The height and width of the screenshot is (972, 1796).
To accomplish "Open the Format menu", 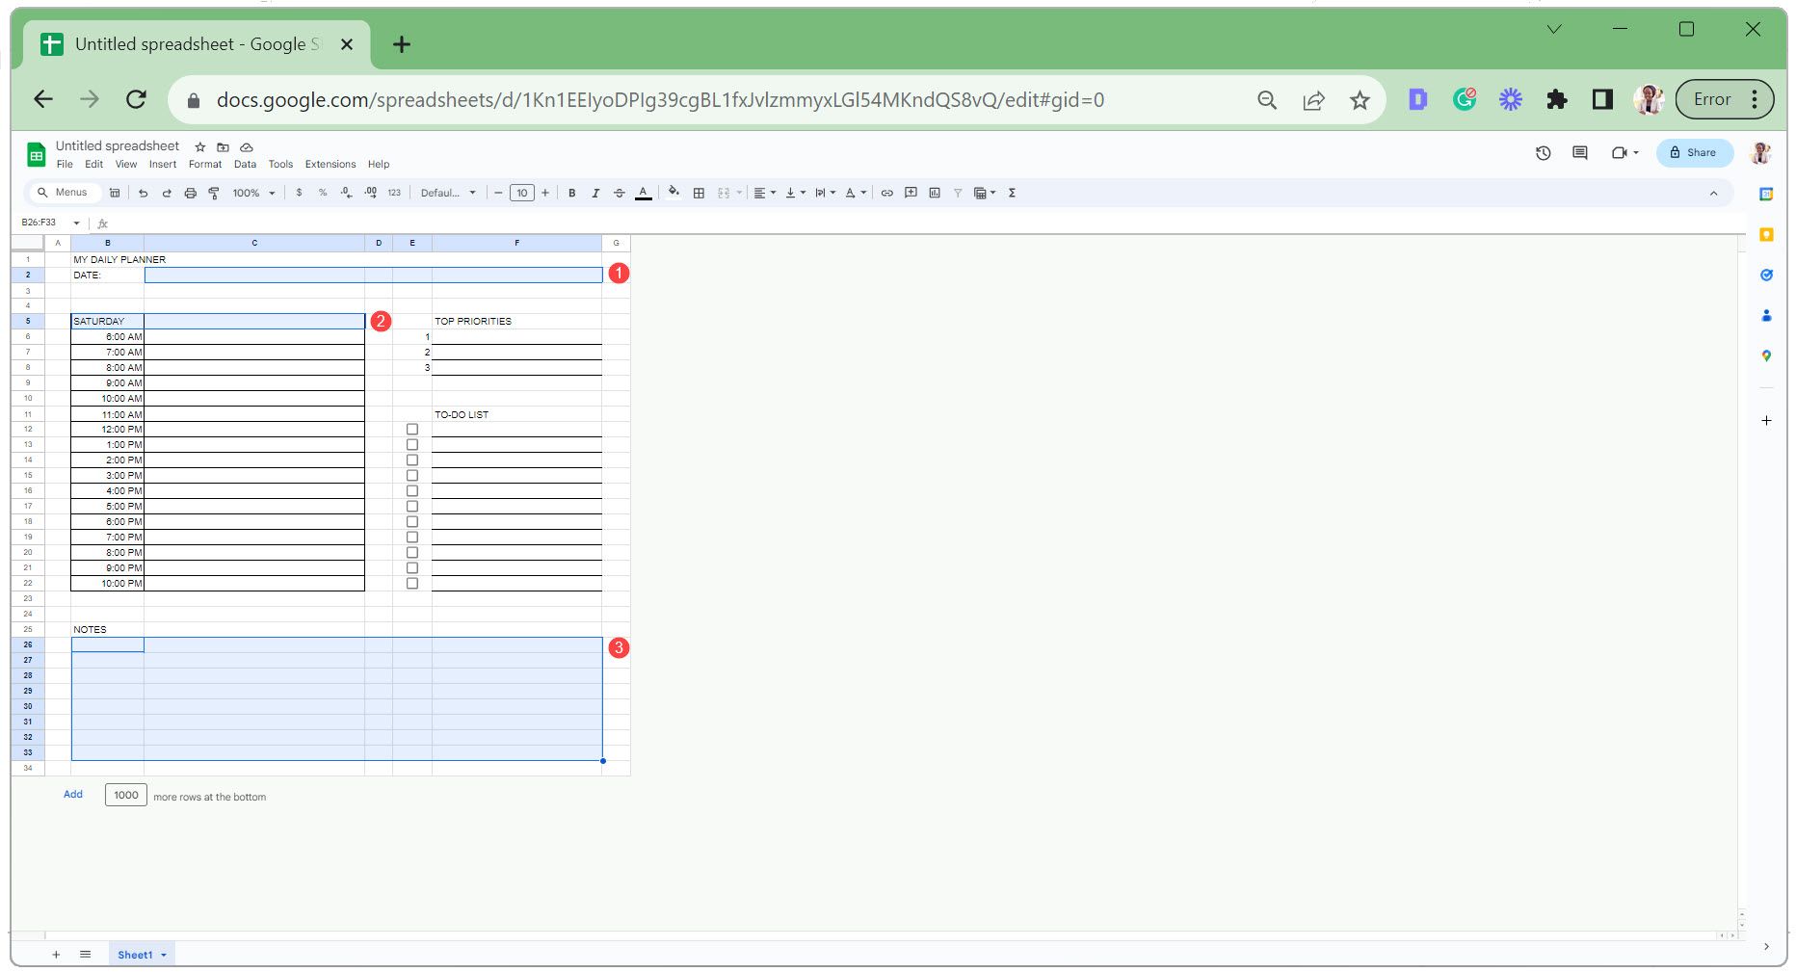I will [x=205, y=164].
